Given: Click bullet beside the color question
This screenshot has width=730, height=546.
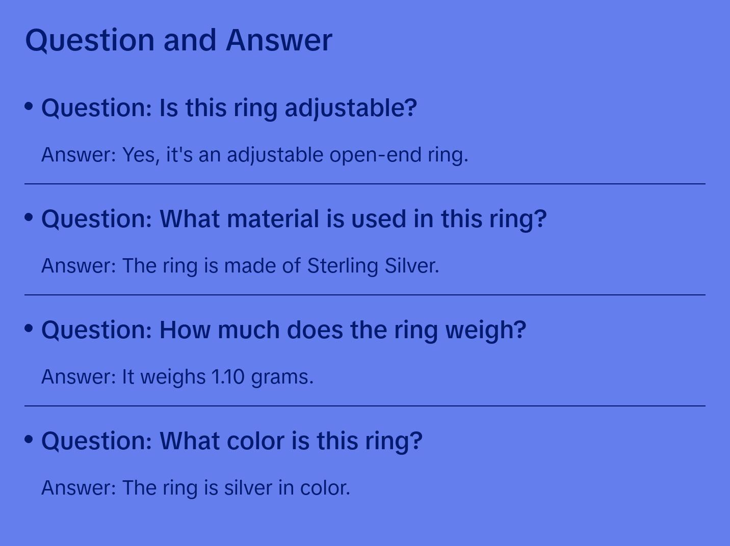Looking at the screenshot, I should click(x=29, y=440).
